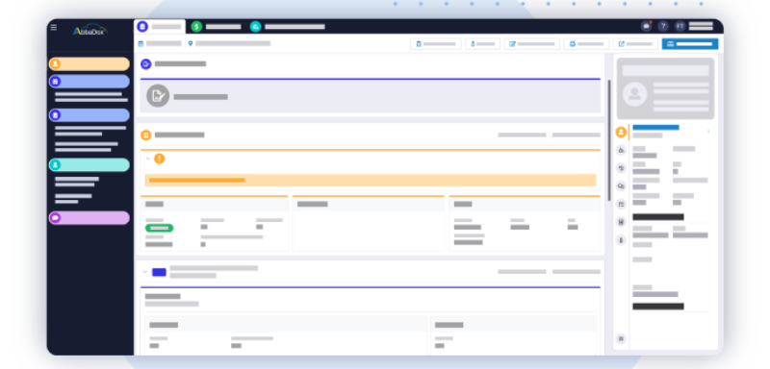The image size is (770, 369).
Task: Open the more-options dots beside the blue name
Action: 708,132
